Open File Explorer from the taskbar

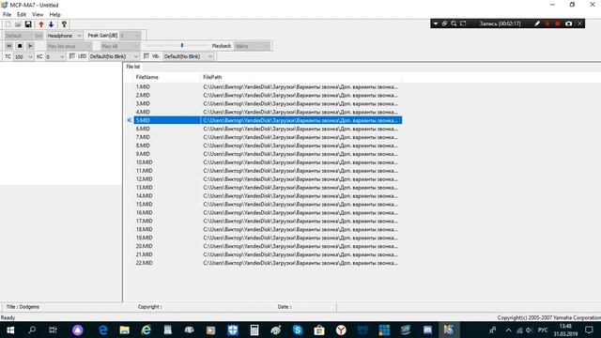pos(125,330)
